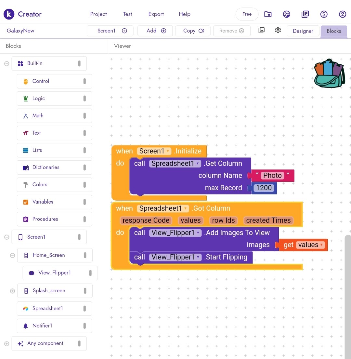Open the assets manager image icon
This screenshot has height=359, width=351.
coord(261,31)
